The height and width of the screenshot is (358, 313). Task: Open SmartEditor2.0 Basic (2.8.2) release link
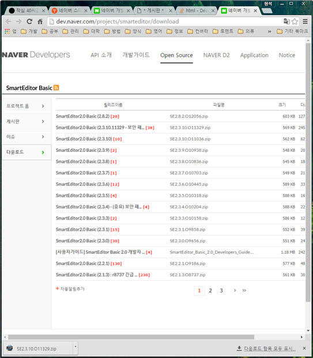(82, 116)
